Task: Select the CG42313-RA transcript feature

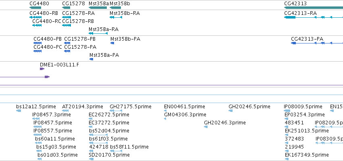Action: 314,17
